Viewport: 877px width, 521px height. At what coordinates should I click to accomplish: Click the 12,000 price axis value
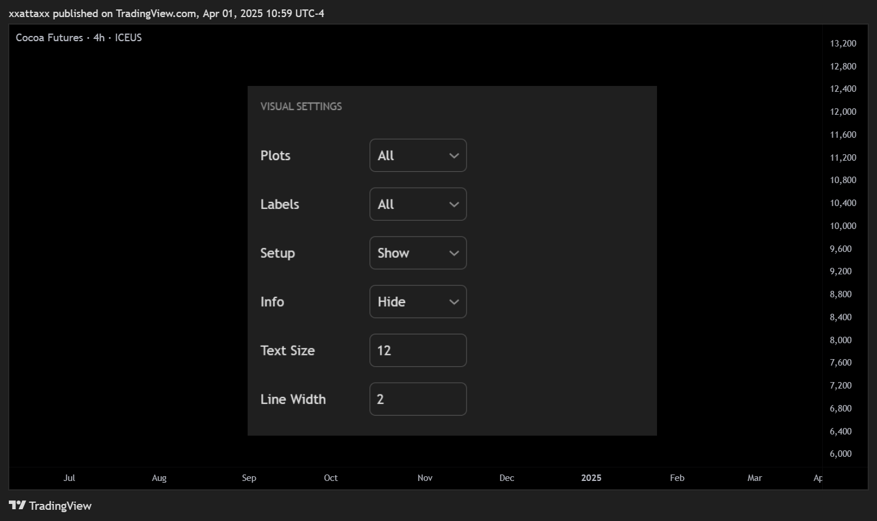click(x=843, y=112)
